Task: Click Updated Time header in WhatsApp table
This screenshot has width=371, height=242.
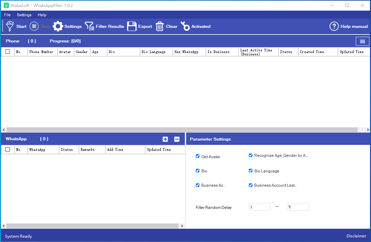Action: tap(165, 150)
